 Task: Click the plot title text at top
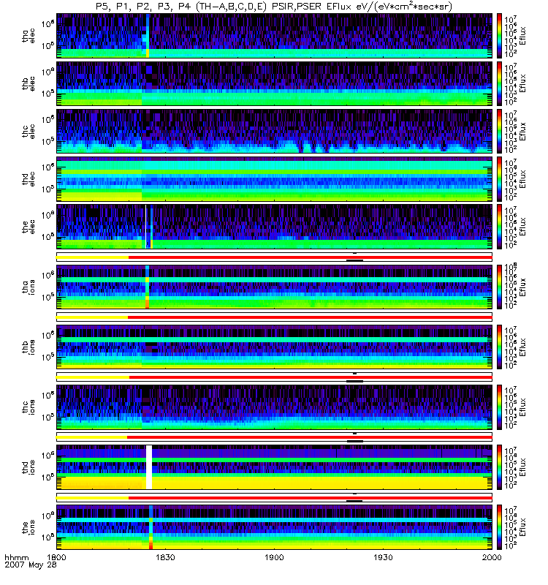pyautogui.click(x=274, y=6)
